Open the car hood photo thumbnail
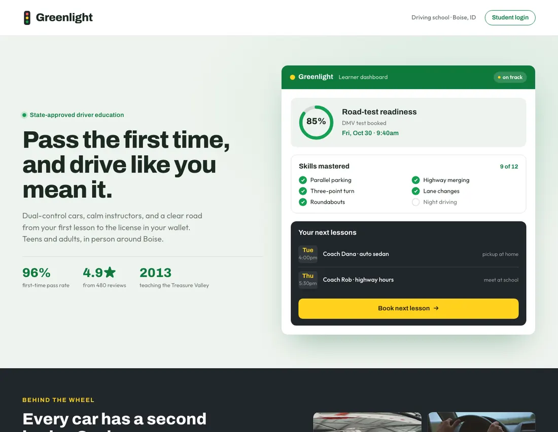 point(367,422)
